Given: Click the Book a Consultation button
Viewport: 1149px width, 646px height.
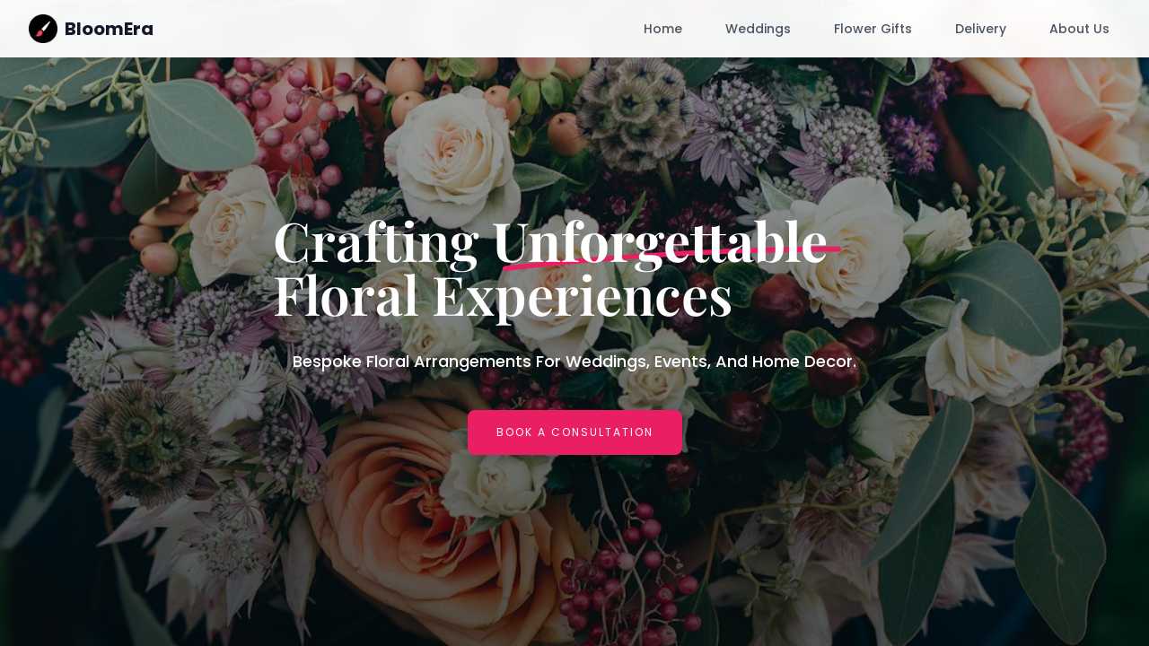Looking at the screenshot, I should tap(574, 432).
